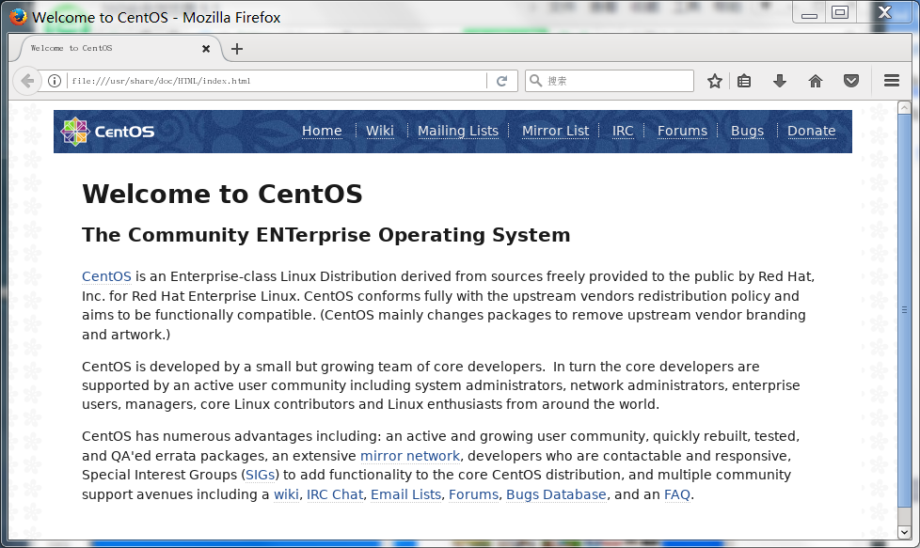920x548 pixels.
Task: Follow the Email Lists link
Action: 405,494
